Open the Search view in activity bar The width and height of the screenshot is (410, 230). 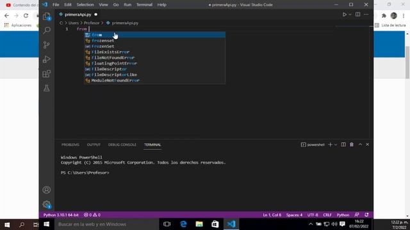pyautogui.click(x=47, y=30)
